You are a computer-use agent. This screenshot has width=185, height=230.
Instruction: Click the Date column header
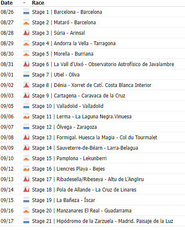[x=7, y=3]
